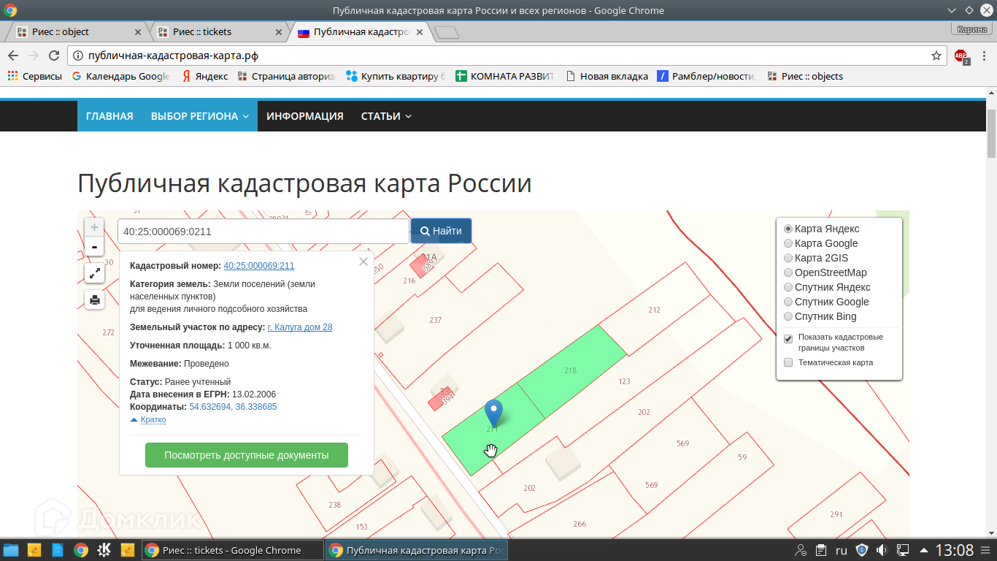Open Календарь Google bookmark
Viewport: 997px width, 561px height.
pyautogui.click(x=121, y=76)
